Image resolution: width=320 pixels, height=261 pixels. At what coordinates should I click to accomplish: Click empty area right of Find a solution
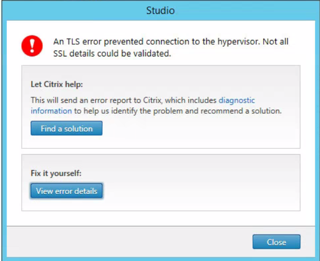200,129
